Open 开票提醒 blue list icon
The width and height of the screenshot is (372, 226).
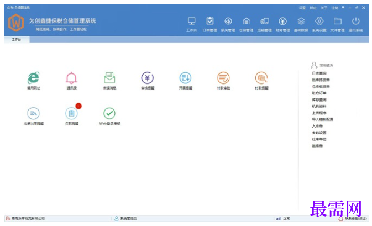pyautogui.click(x=185, y=78)
